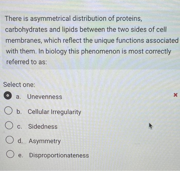Click the 'Cellular Irregularity' answer text
The image size is (180, 171).
[55, 112]
